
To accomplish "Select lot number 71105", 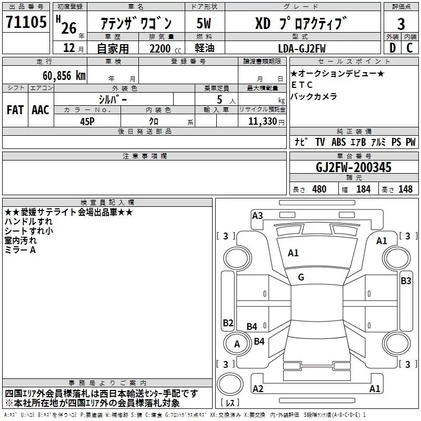I will pos(26,22).
